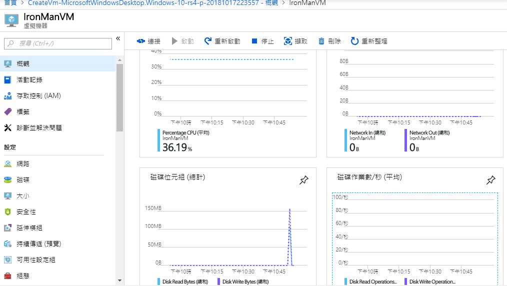
Task: Click sidebar scrollbar up arrow
Action: coord(119,60)
